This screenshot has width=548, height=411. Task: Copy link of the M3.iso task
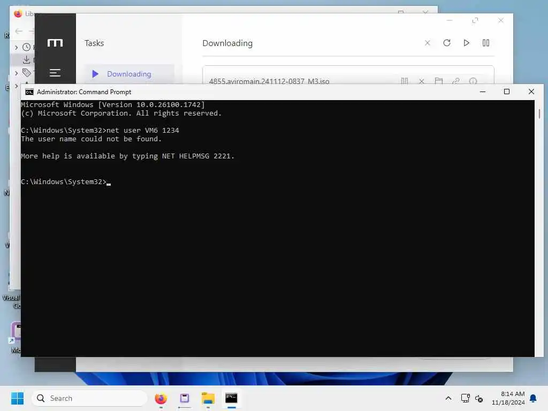click(456, 81)
